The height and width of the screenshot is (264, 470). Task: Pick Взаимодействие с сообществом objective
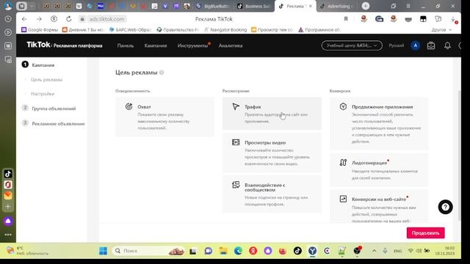coord(272,194)
